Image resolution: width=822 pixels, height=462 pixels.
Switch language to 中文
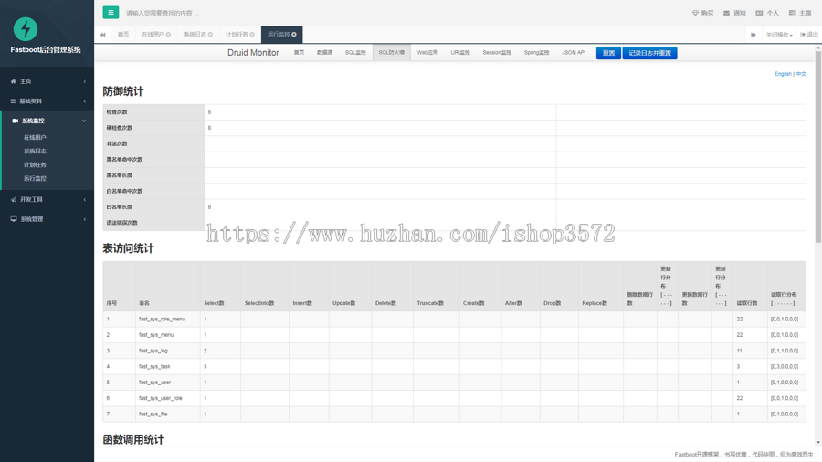click(801, 74)
